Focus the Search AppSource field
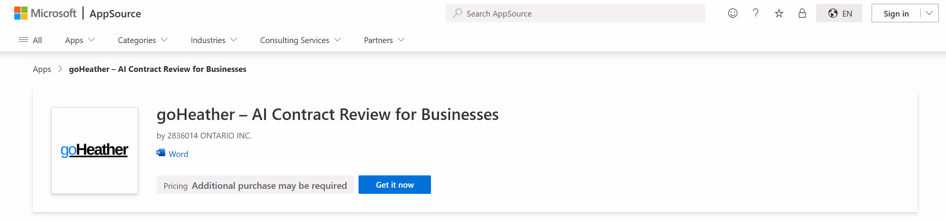 pyautogui.click(x=575, y=13)
